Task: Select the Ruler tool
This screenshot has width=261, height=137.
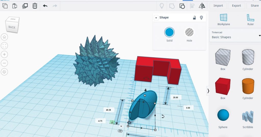Action: [250, 19]
